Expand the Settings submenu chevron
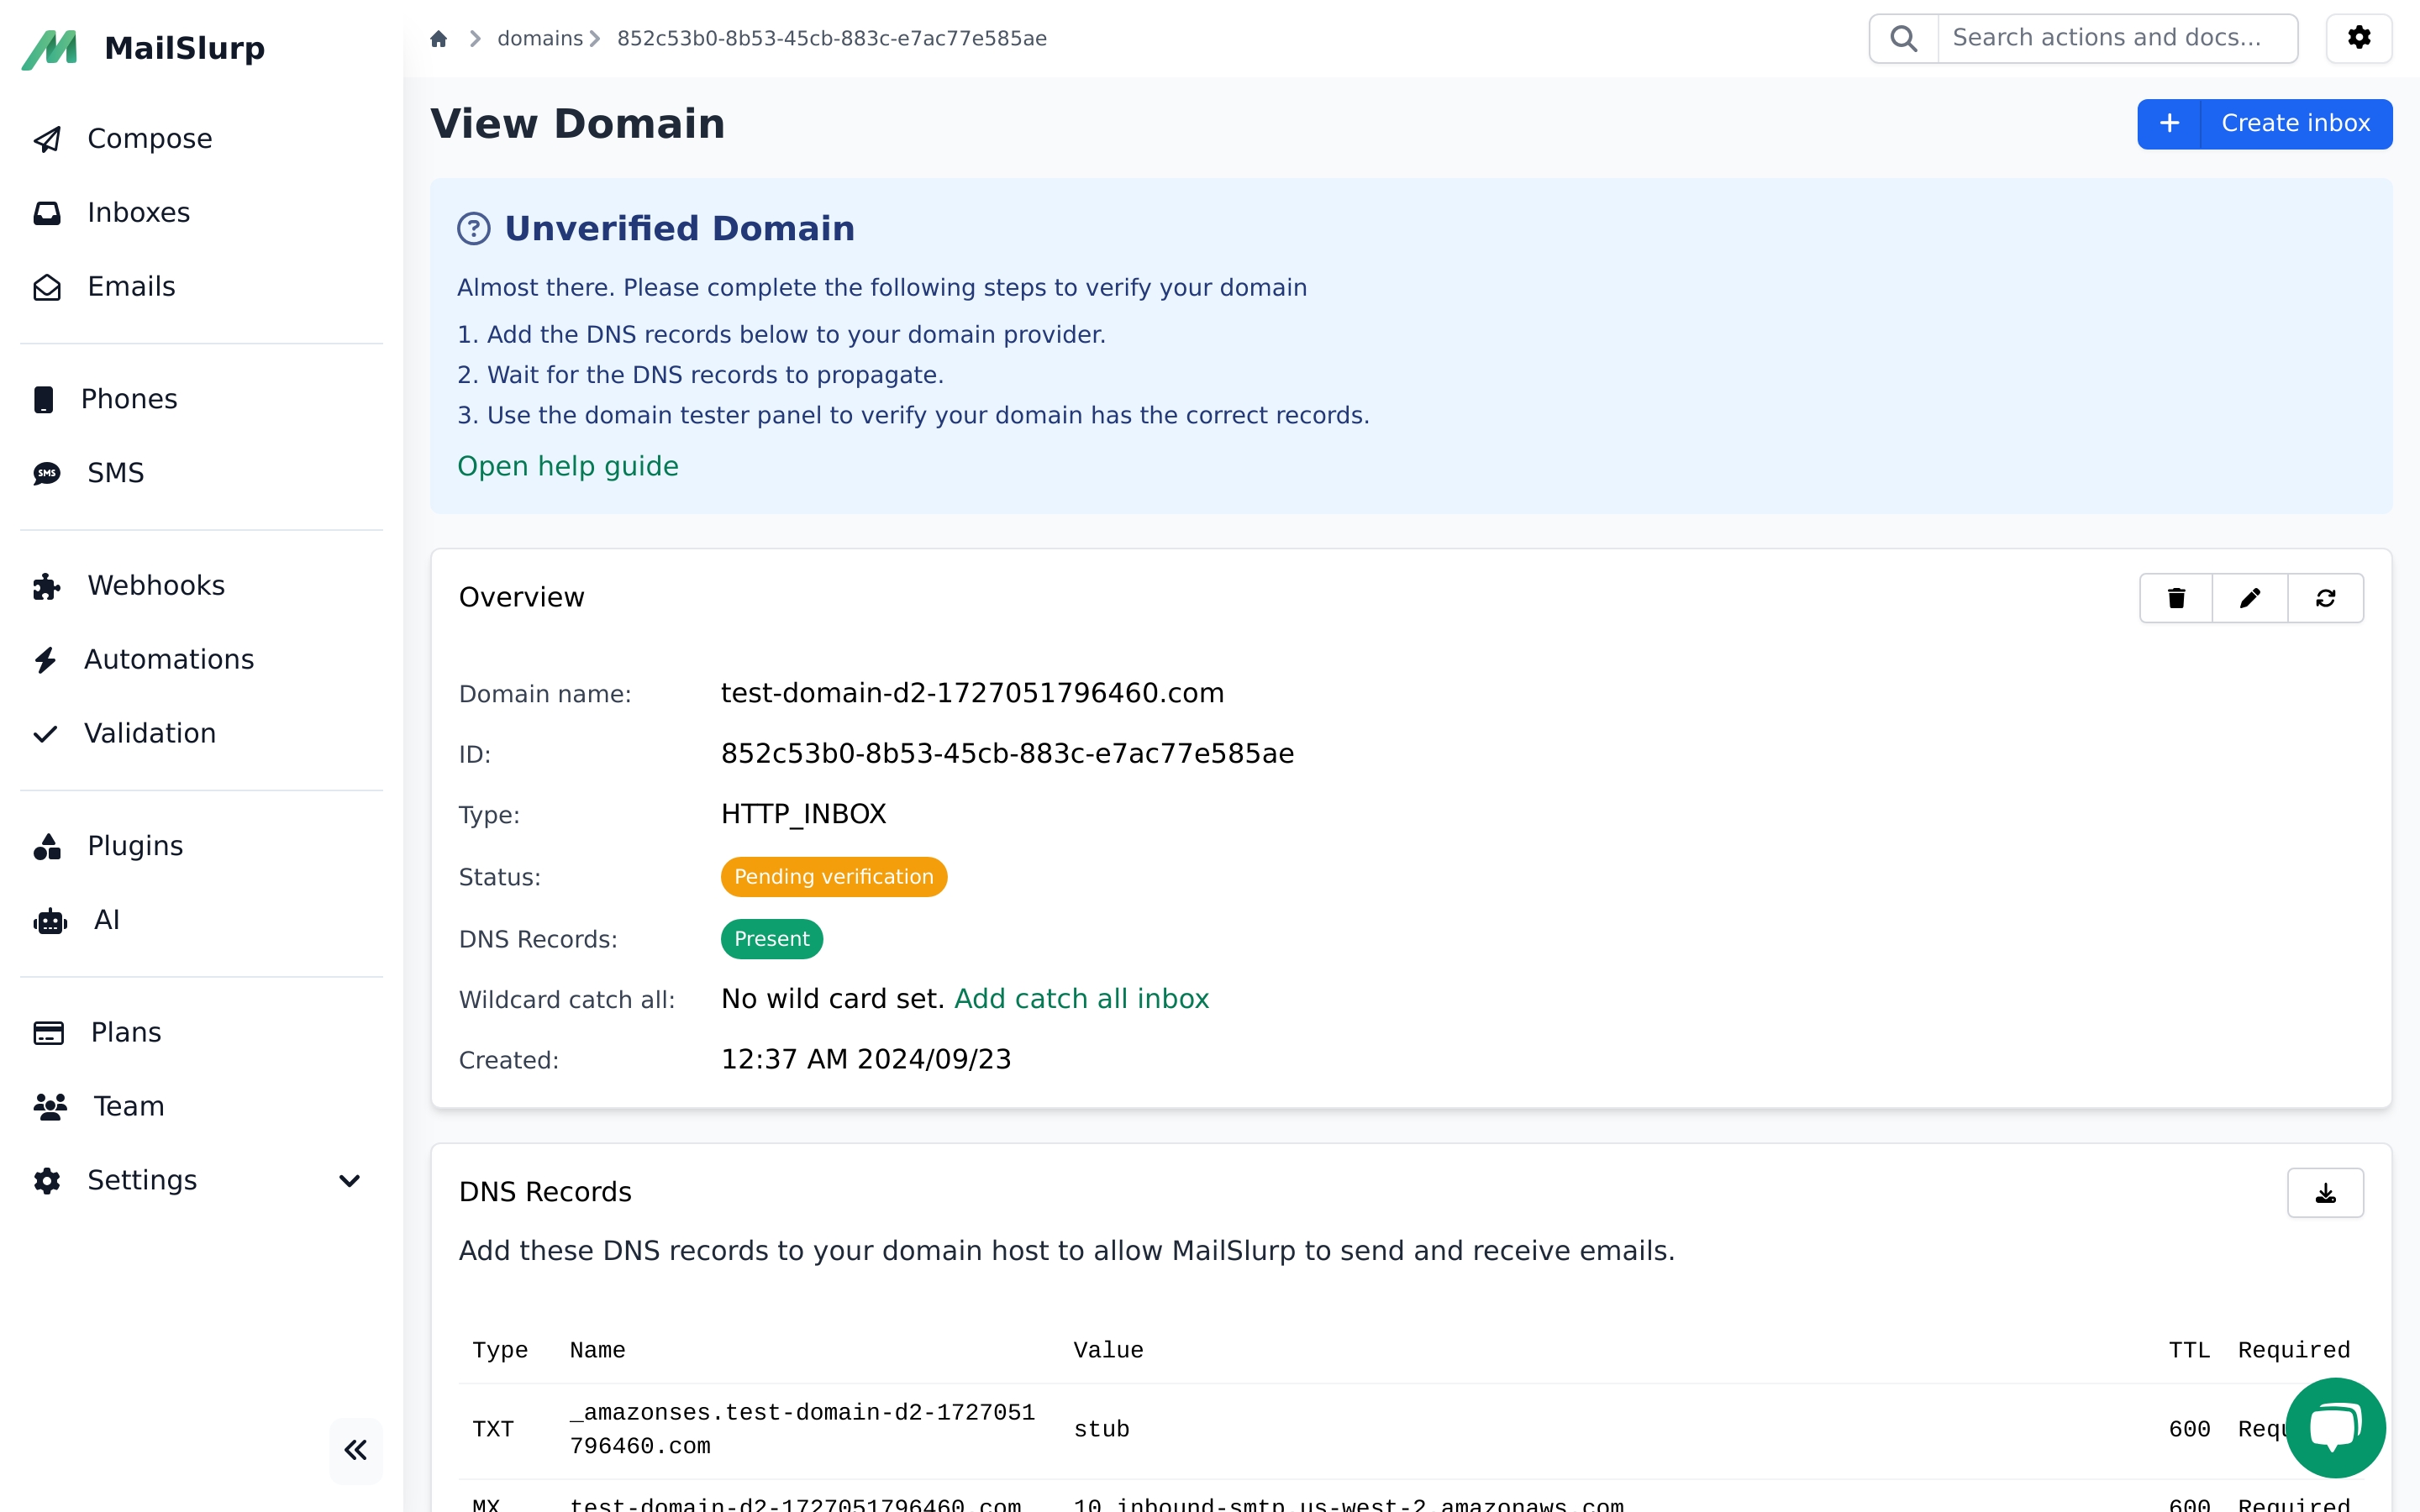Image resolution: width=2420 pixels, height=1512 pixels. tap(349, 1181)
